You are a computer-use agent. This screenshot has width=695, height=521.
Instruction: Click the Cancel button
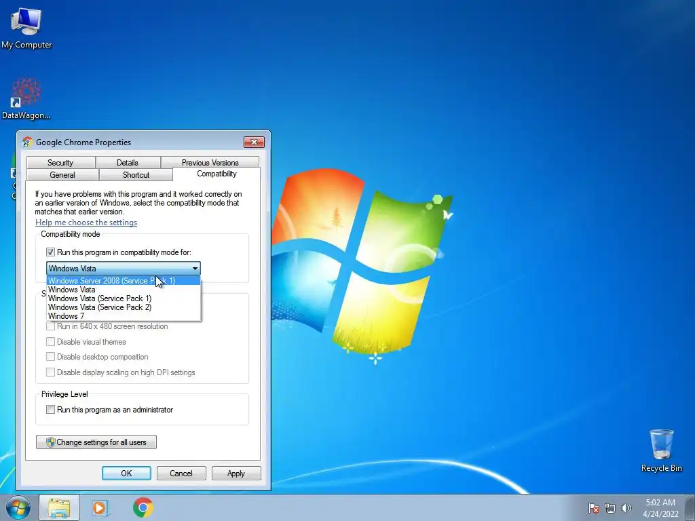181,473
